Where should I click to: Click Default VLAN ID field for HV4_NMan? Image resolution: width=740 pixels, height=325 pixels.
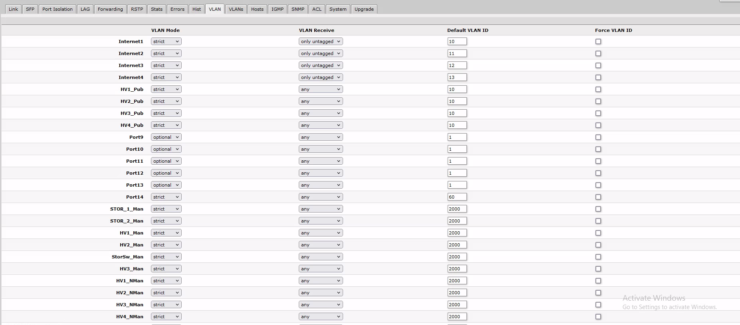(x=457, y=317)
